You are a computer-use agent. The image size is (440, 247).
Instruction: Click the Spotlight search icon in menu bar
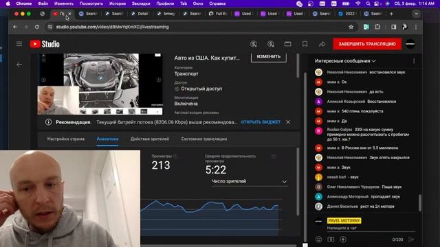tap(368, 3)
